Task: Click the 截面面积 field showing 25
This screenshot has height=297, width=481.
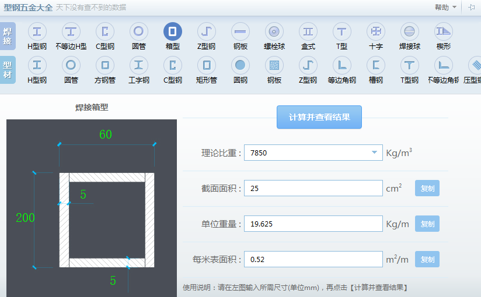Action: click(313, 188)
